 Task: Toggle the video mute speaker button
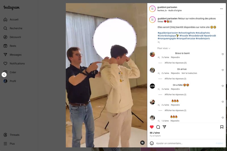point(142,143)
